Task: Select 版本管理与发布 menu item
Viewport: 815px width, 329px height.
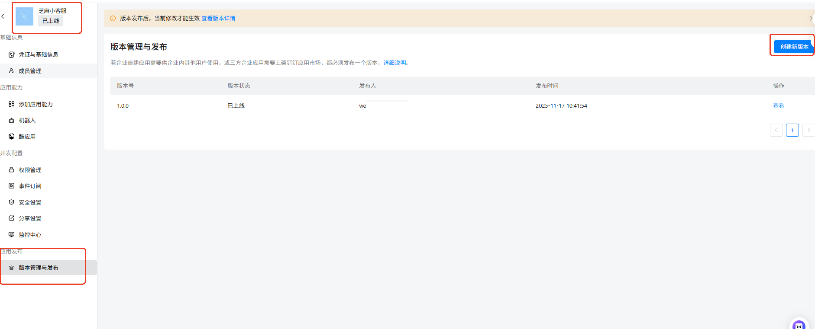Action: pyautogui.click(x=49, y=268)
